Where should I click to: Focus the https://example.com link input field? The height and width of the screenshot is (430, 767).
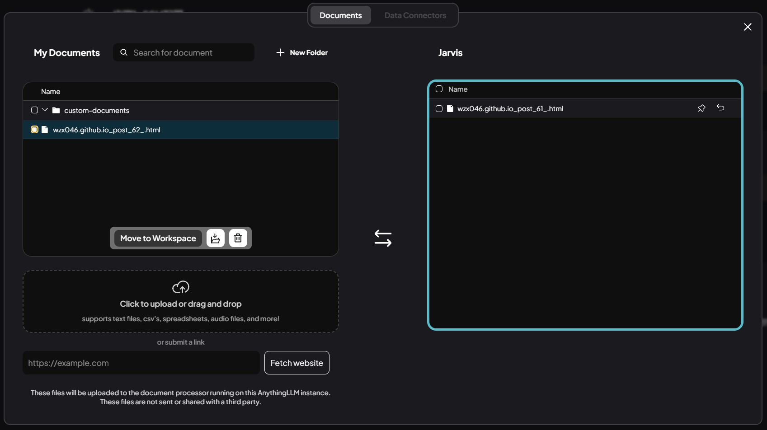pos(141,363)
